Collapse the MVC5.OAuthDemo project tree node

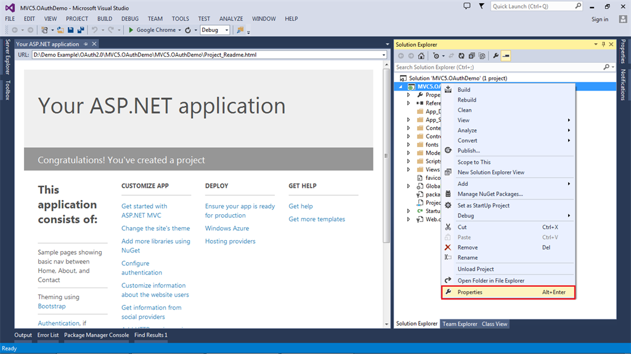point(401,87)
